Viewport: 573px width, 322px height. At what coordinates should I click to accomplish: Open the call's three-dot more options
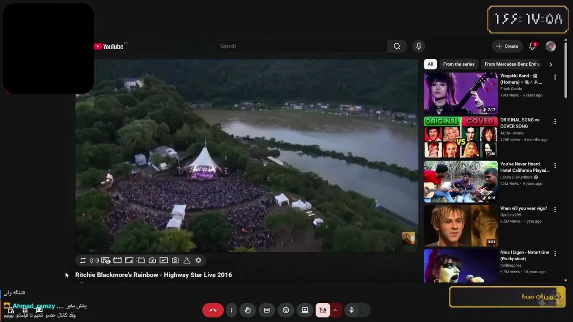coord(231,310)
